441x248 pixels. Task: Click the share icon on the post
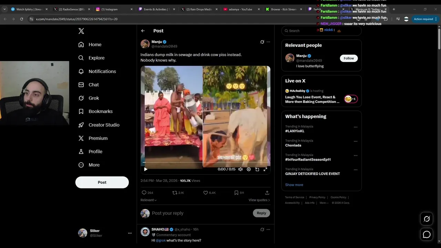(x=267, y=193)
